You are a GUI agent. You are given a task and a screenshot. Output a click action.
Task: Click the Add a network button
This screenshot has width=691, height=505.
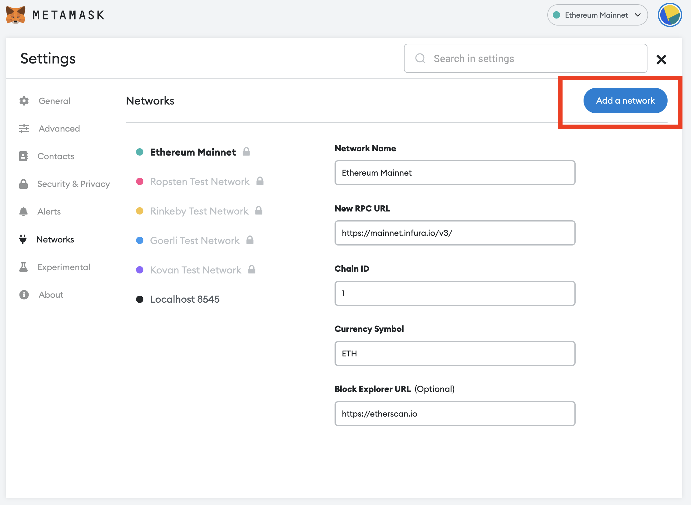[x=625, y=101]
